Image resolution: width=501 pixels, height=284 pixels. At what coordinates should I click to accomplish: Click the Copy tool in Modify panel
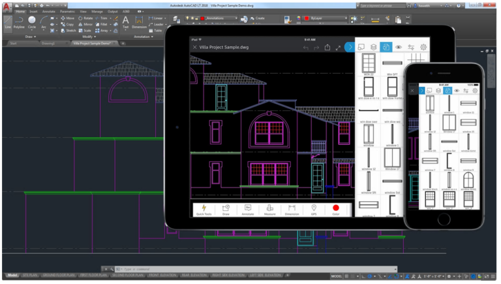pos(67,24)
